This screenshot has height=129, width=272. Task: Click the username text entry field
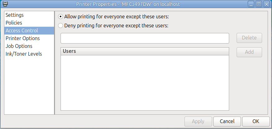[145, 38]
